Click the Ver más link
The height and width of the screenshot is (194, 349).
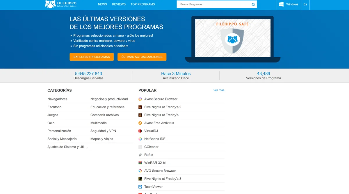tap(219, 90)
